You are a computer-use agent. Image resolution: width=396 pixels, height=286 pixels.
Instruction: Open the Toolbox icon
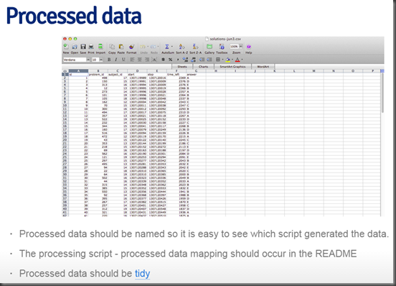[222, 47]
